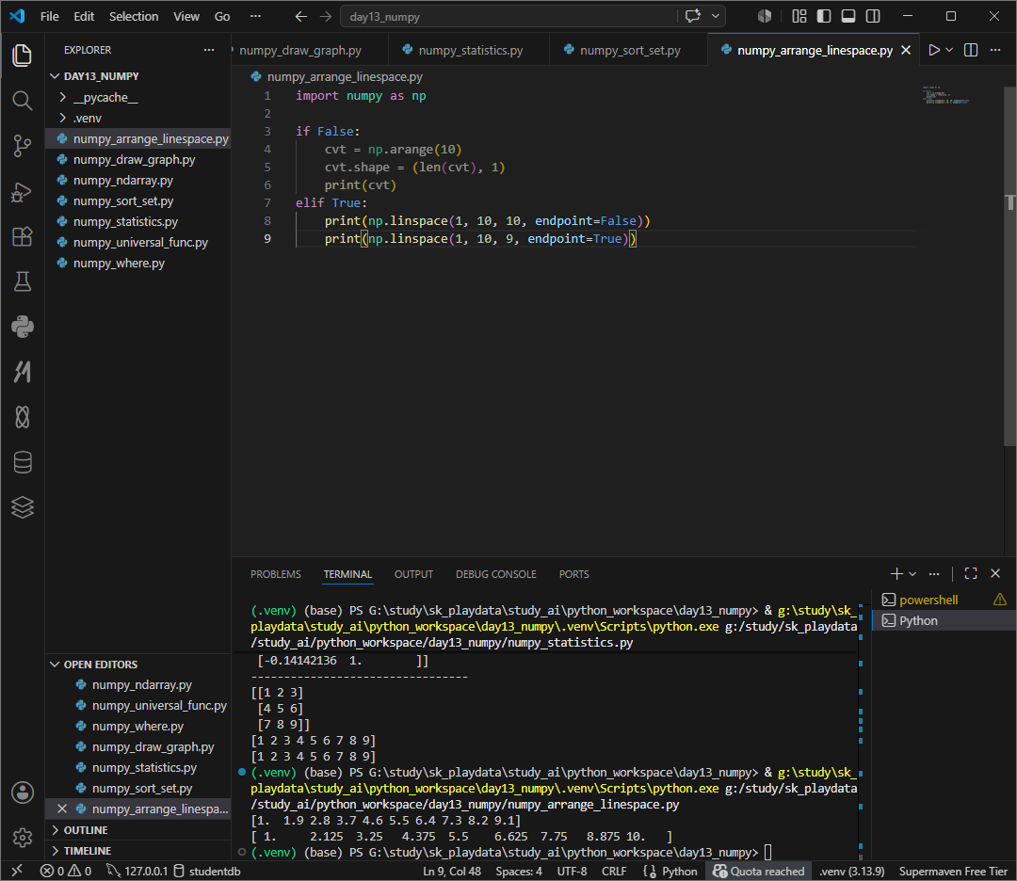This screenshot has width=1017, height=881.
Task: Click Supermaven Free Tier status item
Action: coord(953,871)
